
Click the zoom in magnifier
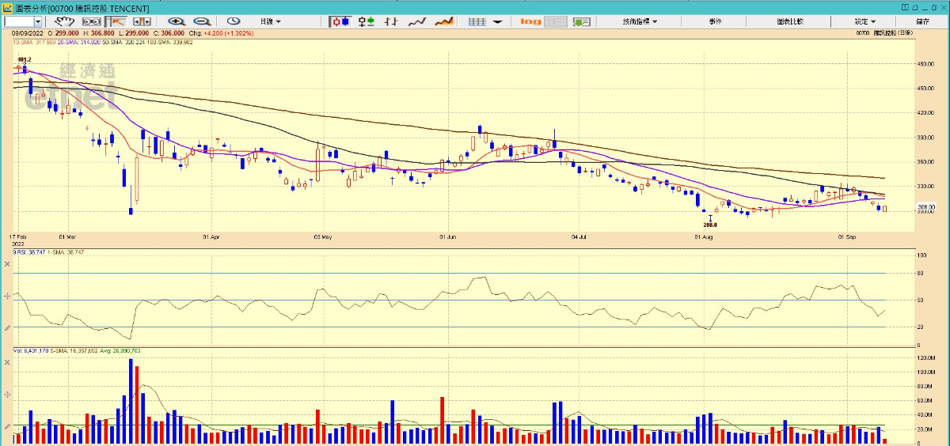(176, 21)
